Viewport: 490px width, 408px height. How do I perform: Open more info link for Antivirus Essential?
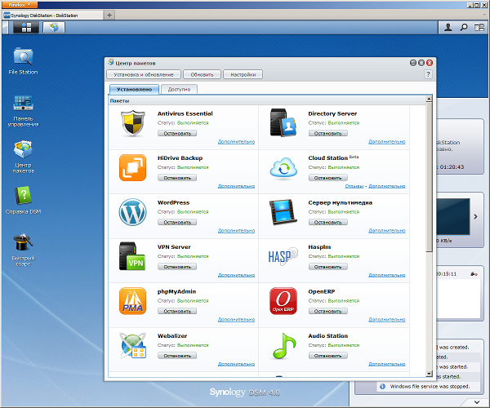236,142
